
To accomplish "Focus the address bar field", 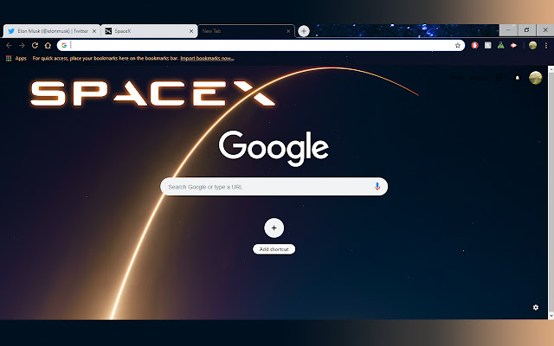I will [x=261, y=45].
